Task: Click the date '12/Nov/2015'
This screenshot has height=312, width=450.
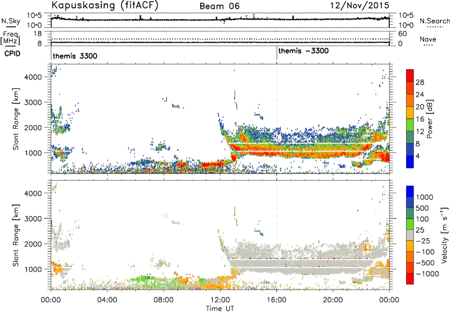Action: click(x=359, y=5)
